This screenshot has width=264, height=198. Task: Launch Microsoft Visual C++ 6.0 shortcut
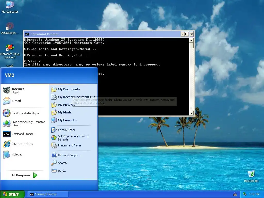pos(10,51)
